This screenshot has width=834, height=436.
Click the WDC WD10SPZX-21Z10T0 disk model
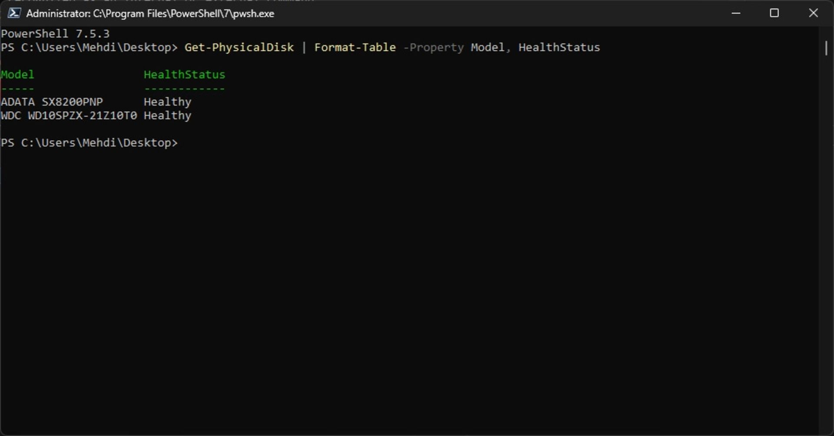(x=69, y=116)
